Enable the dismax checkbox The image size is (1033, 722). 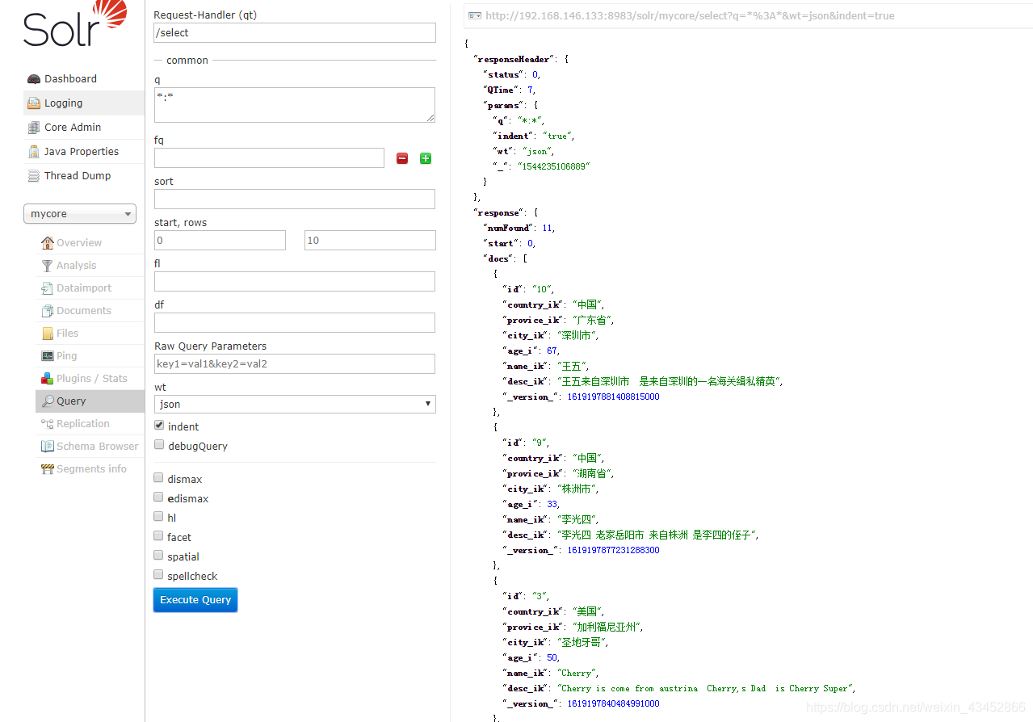(x=159, y=478)
